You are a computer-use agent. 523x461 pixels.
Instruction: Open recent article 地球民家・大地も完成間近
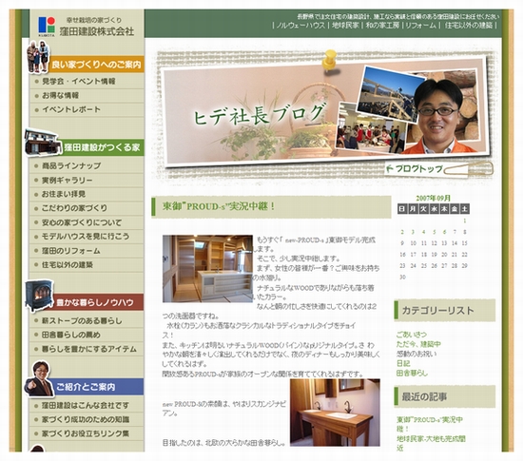coord(431,443)
